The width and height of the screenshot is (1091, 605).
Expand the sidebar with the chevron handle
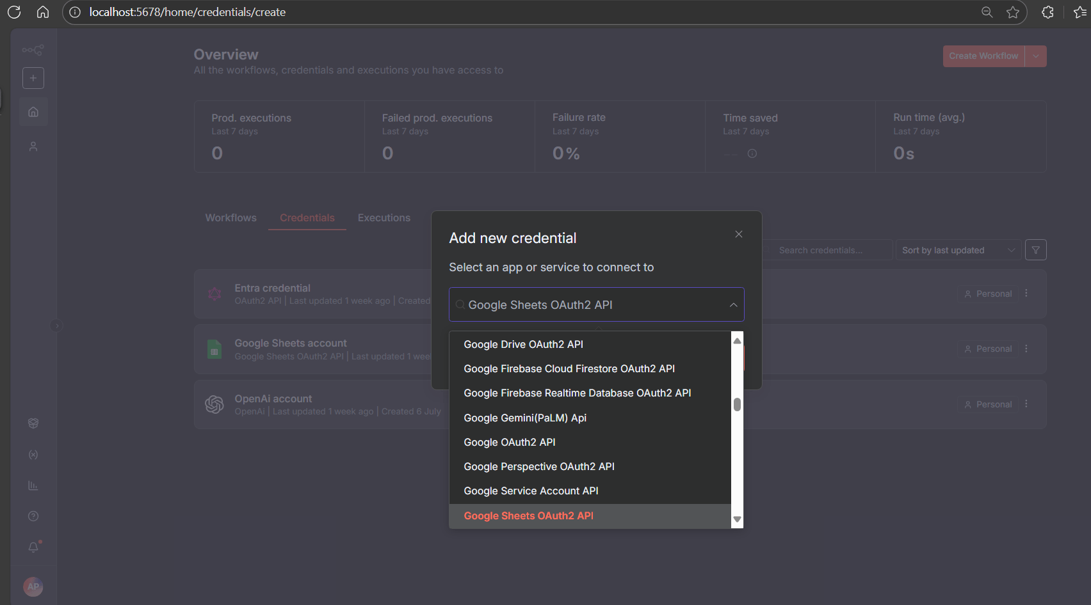point(57,326)
